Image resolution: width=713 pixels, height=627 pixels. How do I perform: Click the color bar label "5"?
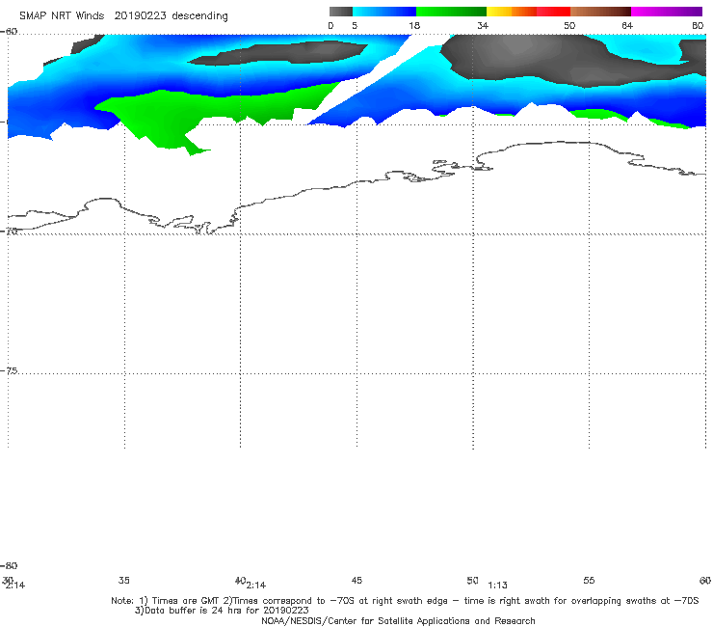(x=355, y=25)
